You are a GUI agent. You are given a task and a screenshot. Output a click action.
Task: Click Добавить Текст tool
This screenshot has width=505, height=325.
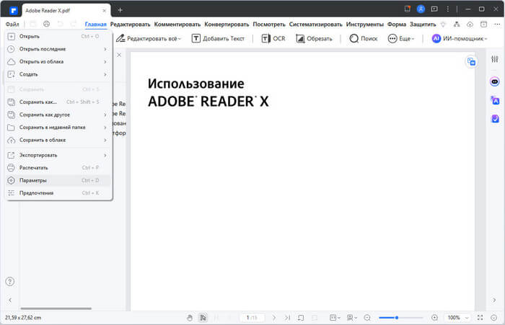[x=218, y=39]
